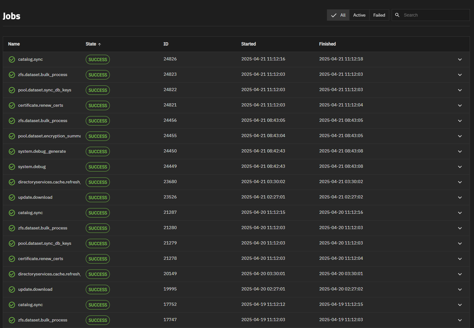Click the success check icon for job 20149

[12, 274]
